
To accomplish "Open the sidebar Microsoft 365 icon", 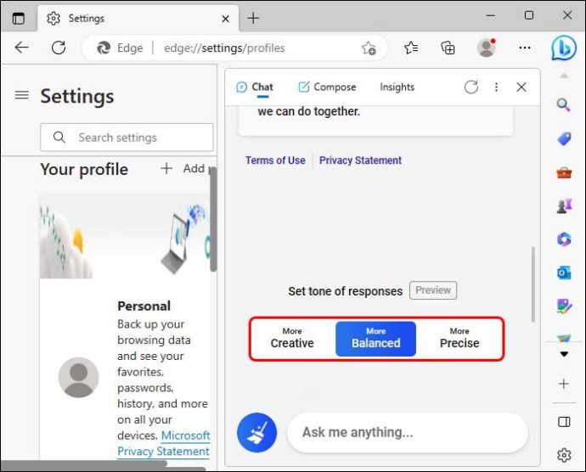I will (564, 239).
